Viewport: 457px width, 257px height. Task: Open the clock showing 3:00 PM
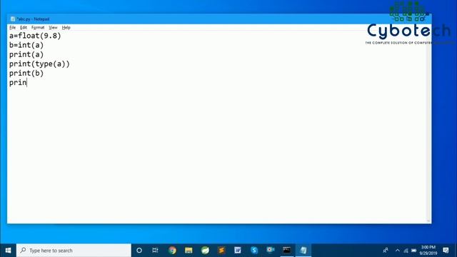point(428,251)
